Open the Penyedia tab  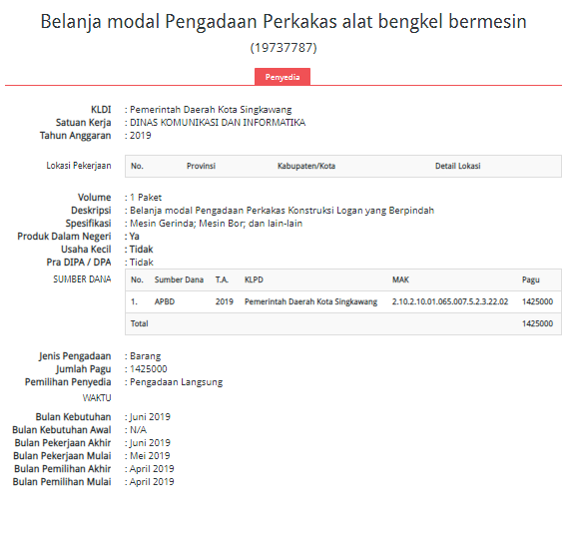(x=283, y=77)
